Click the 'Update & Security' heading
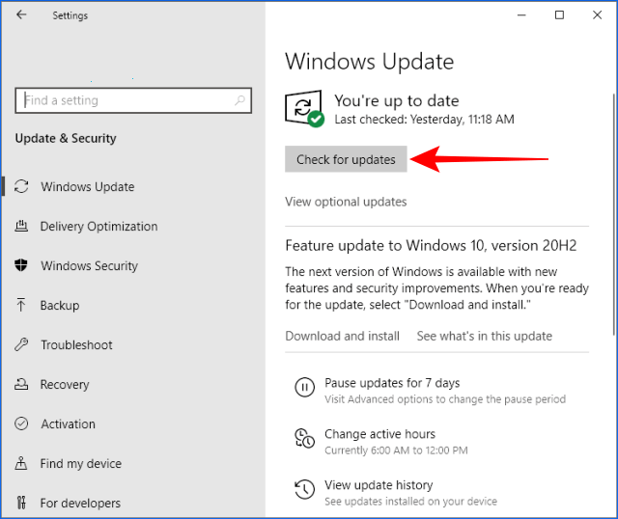Viewport: 618px width, 519px height. pos(66,138)
